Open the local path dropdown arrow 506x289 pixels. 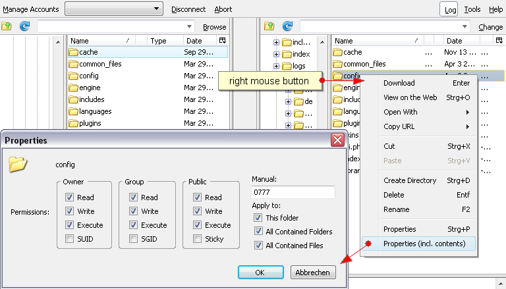pyautogui.click(x=190, y=27)
